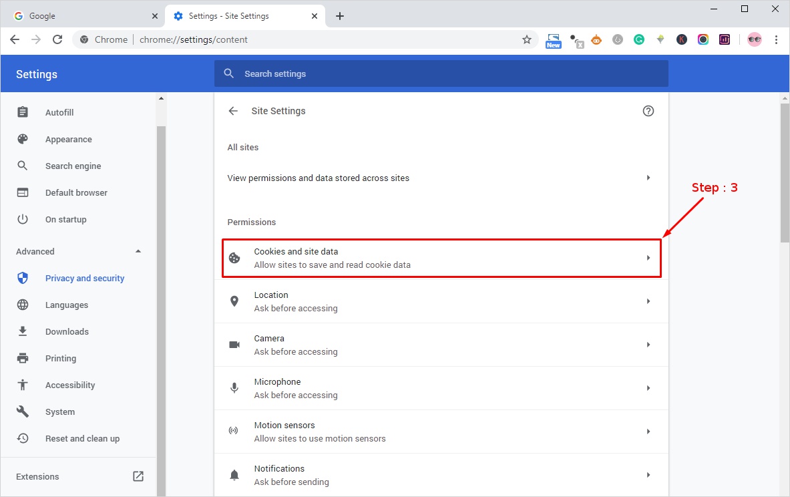
Task: Expand the Location permission arrow
Action: tap(648, 301)
